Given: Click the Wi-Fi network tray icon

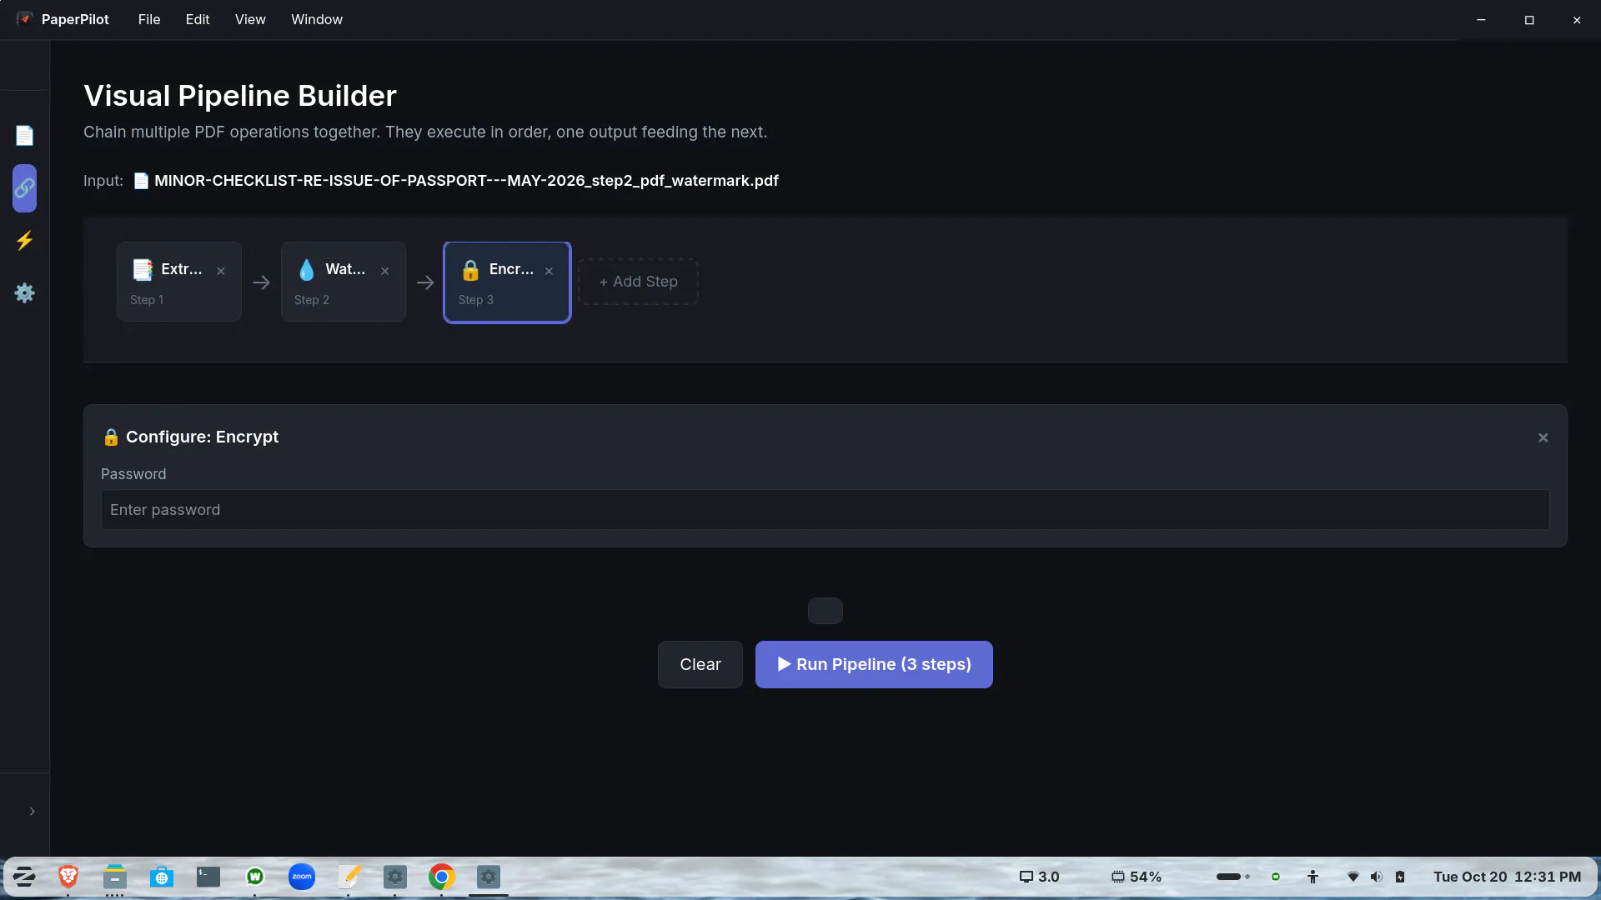Looking at the screenshot, I should click(x=1353, y=877).
